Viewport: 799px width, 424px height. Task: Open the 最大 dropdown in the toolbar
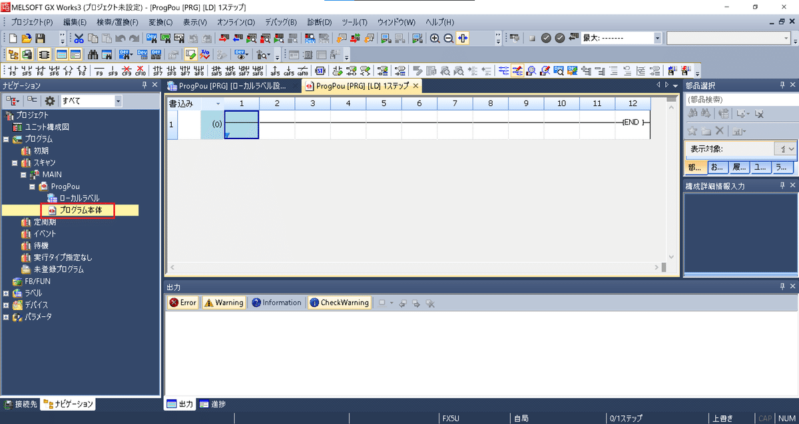657,39
